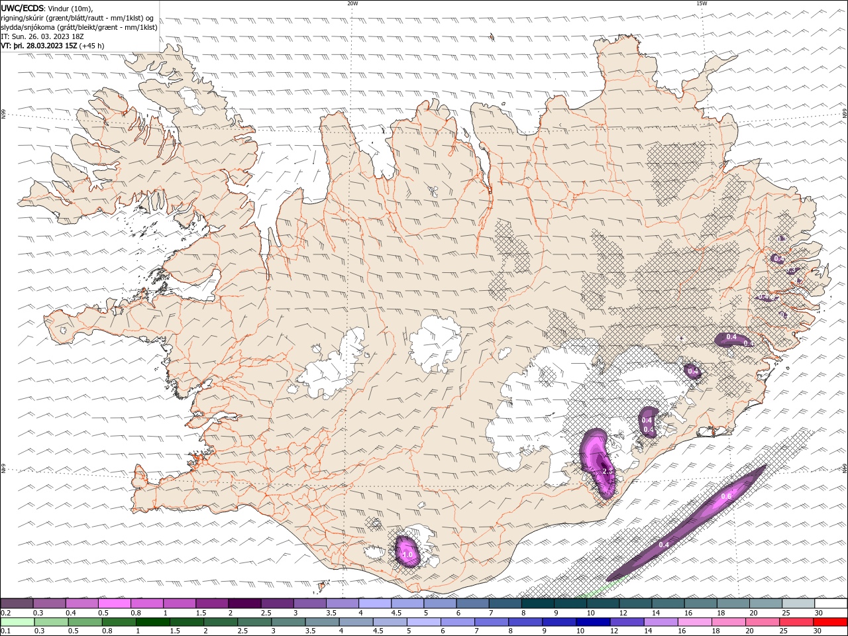Screen dimensions: 848x636
Task: Pick top-row swatch between 10 and 12
Action: [x=603, y=603]
